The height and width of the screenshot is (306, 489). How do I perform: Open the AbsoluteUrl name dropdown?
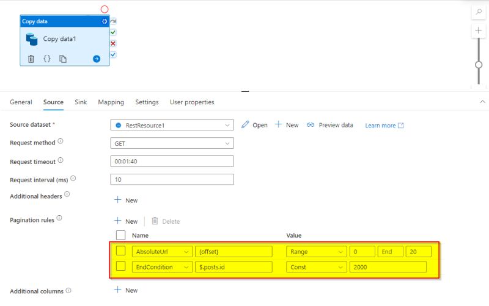coord(162,252)
